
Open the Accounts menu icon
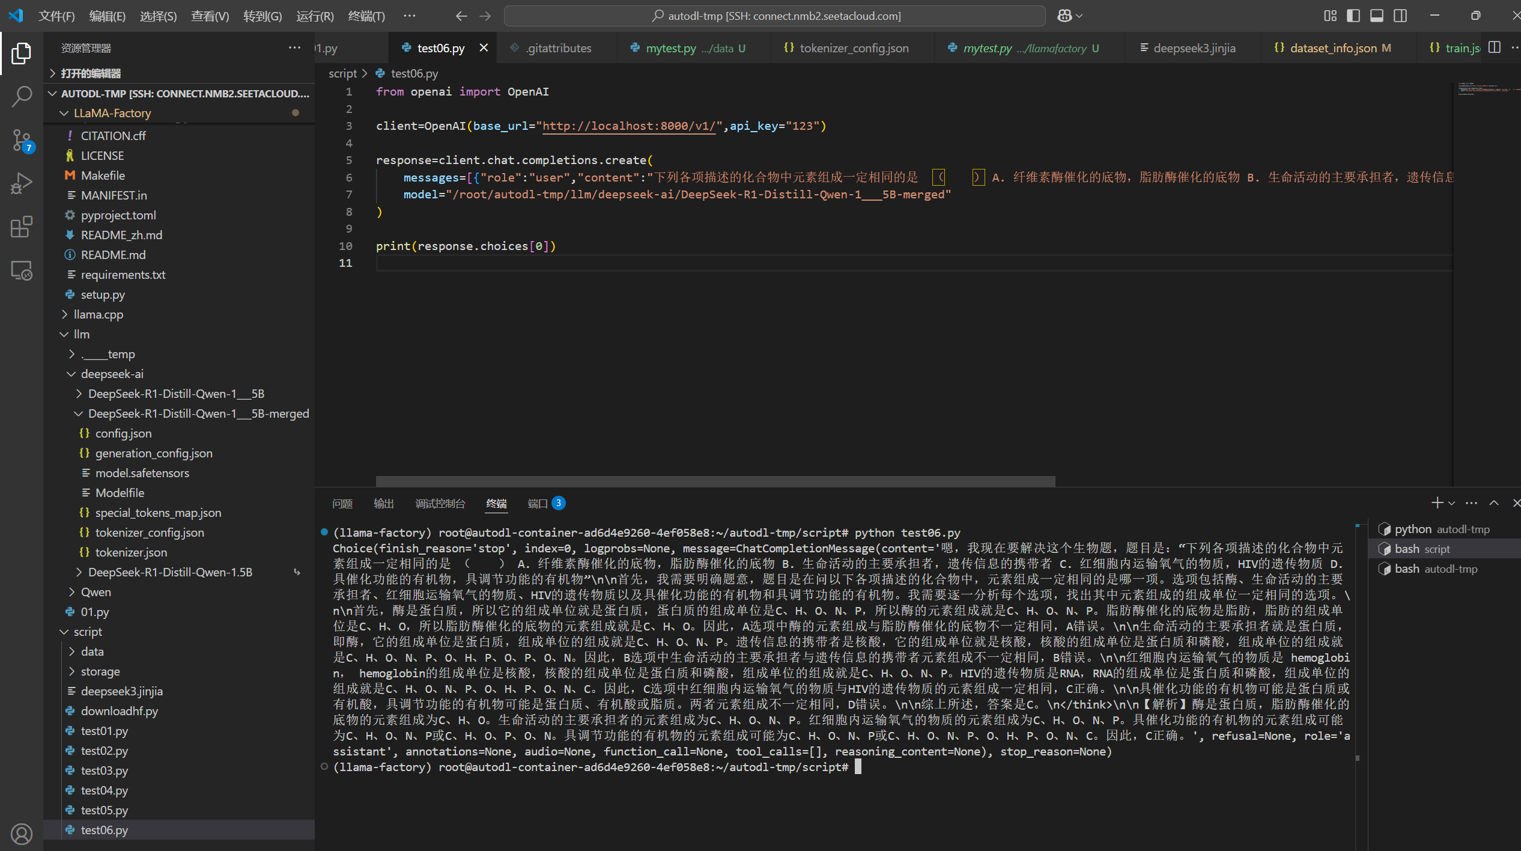point(22,834)
